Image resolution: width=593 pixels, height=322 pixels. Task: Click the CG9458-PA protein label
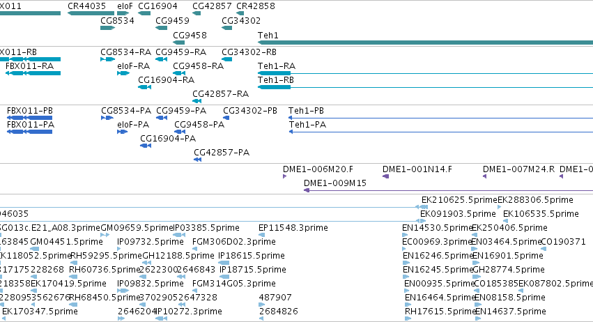[x=199, y=125]
